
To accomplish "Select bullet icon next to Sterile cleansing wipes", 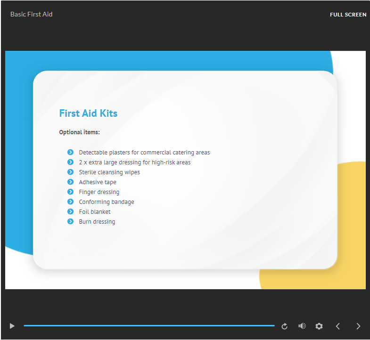I will pyautogui.click(x=71, y=172).
